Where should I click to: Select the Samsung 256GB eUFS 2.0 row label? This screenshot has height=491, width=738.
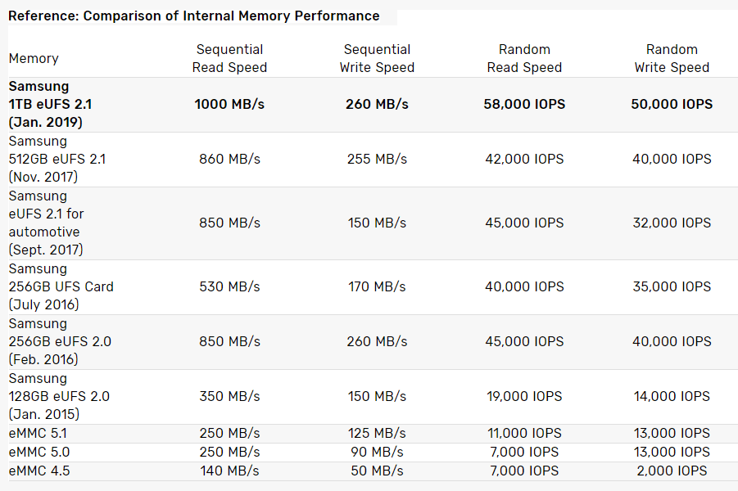point(60,342)
